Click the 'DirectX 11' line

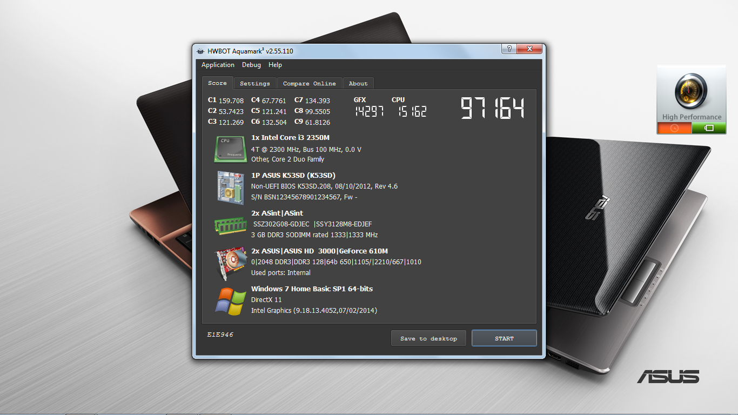(266, 300)
